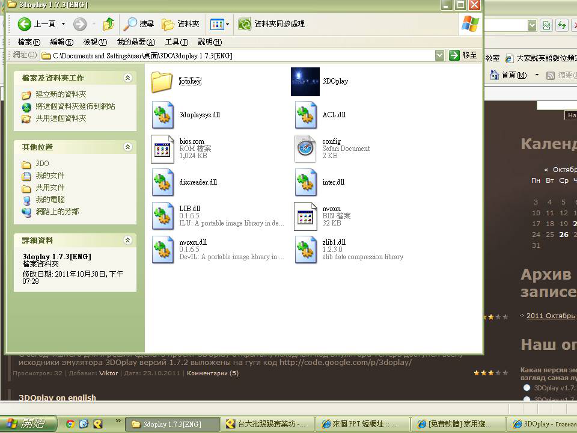Switch to [免費軟體] 家用遊 taskbar button

(x=457, y=425)
